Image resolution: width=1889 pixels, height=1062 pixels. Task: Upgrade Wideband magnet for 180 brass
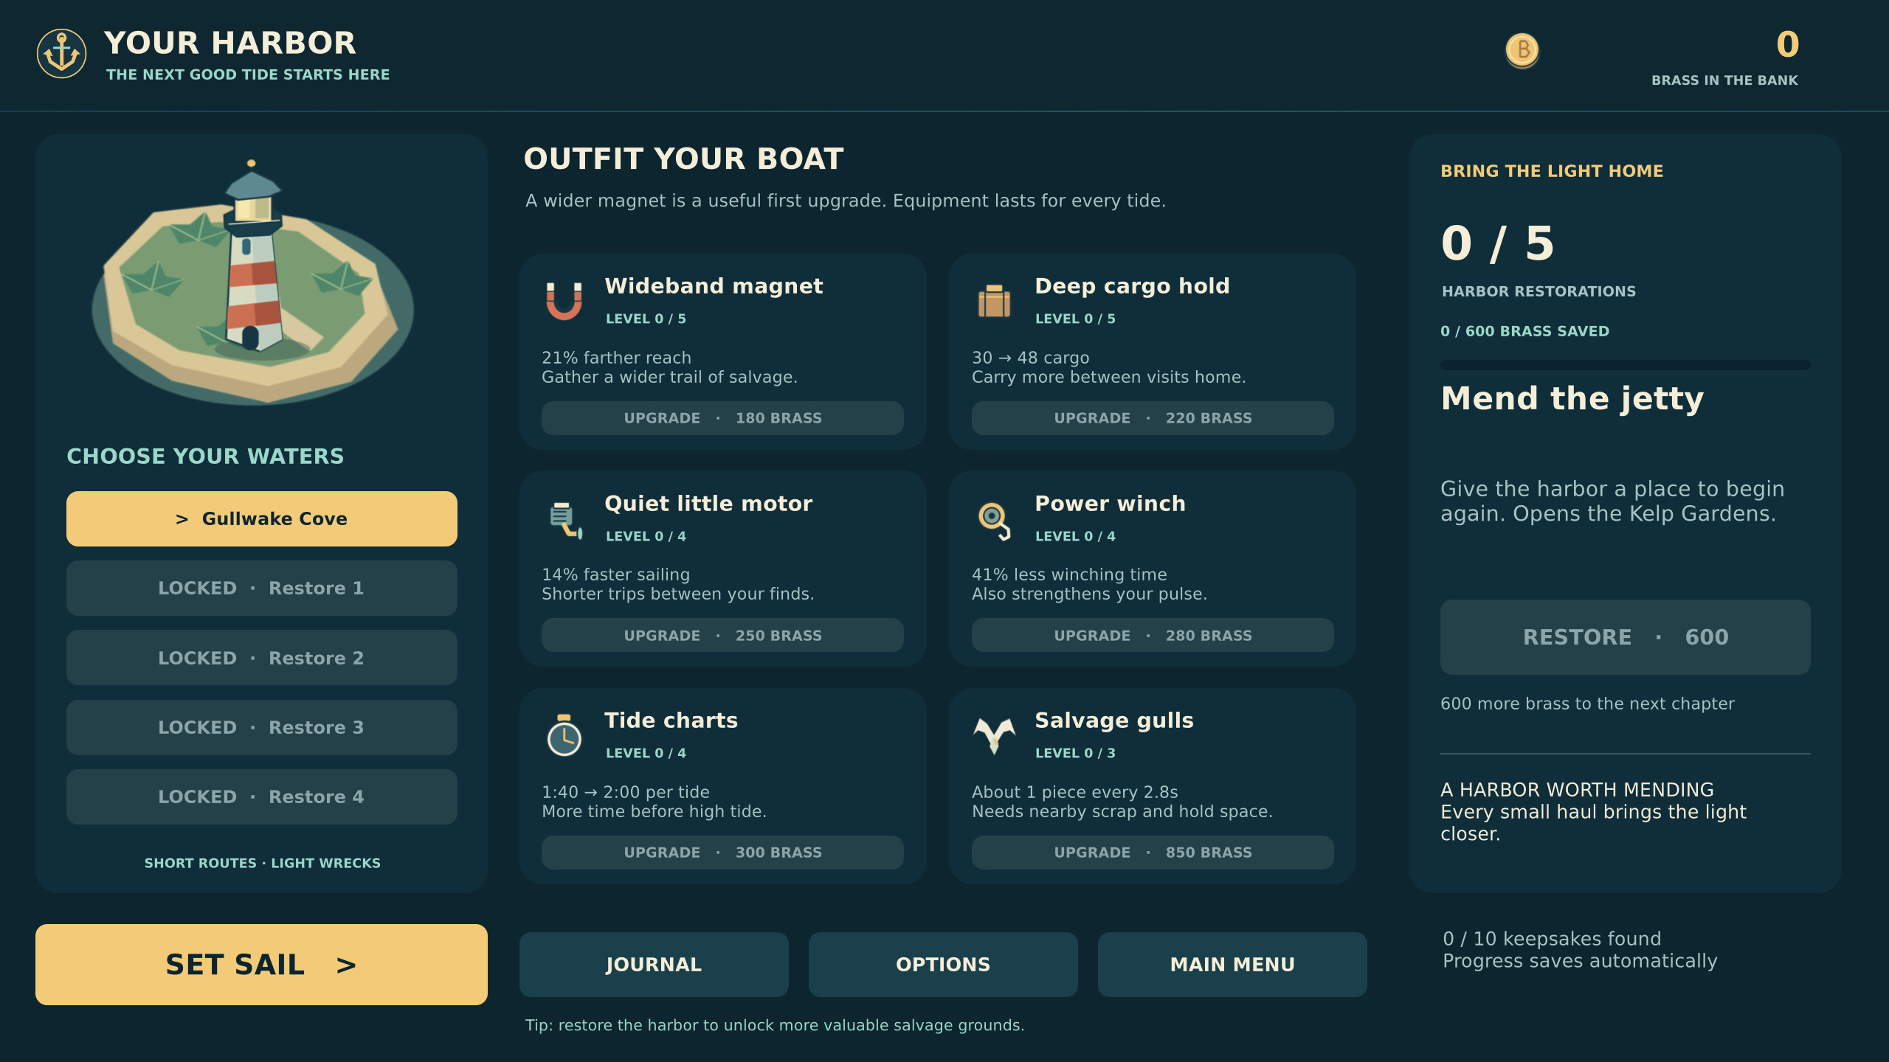coord(722,418)
